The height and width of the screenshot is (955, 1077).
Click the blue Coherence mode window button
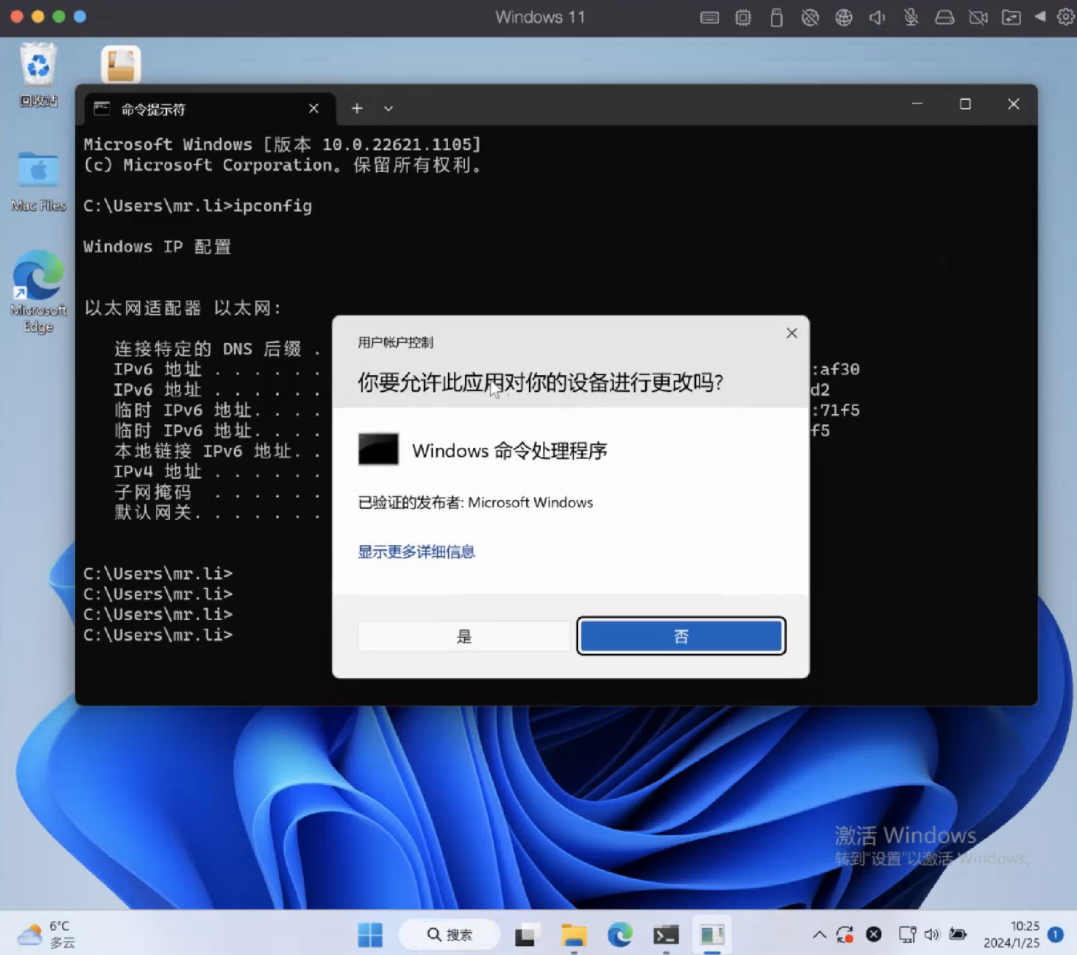click(80, 16)
